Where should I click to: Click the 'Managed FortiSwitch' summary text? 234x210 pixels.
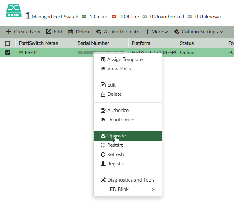[x=55, y=17]
